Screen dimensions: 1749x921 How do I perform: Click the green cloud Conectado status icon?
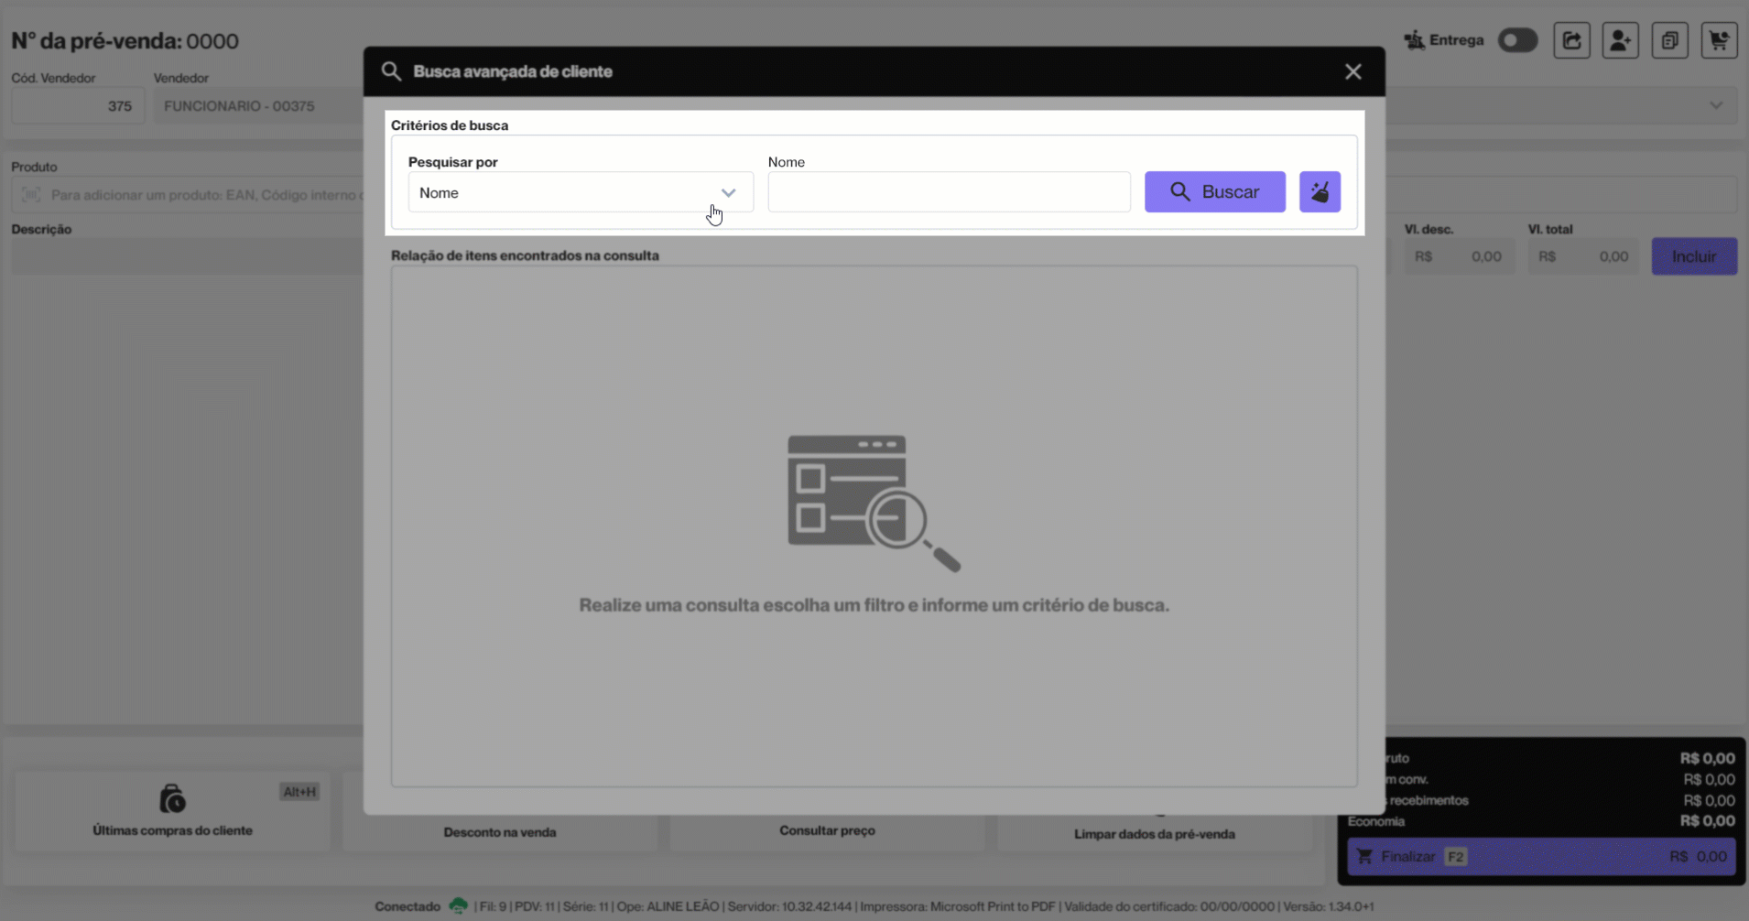click(458, 906)
